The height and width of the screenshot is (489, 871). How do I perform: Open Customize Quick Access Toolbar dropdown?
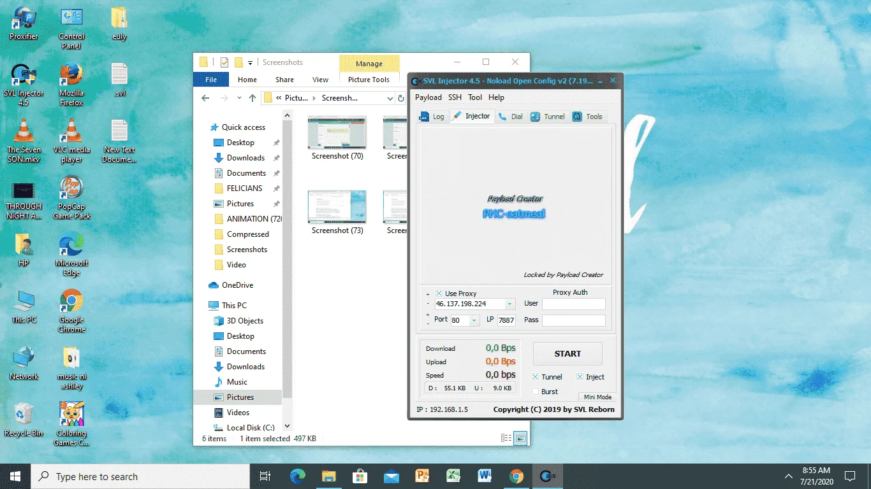tap(250, 62)
